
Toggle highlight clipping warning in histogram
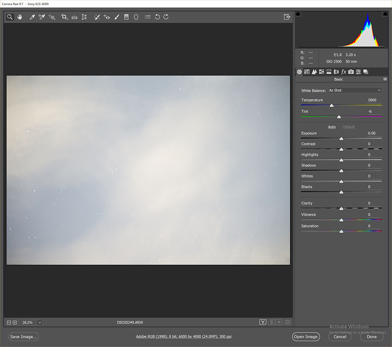[x=385, y=14]
